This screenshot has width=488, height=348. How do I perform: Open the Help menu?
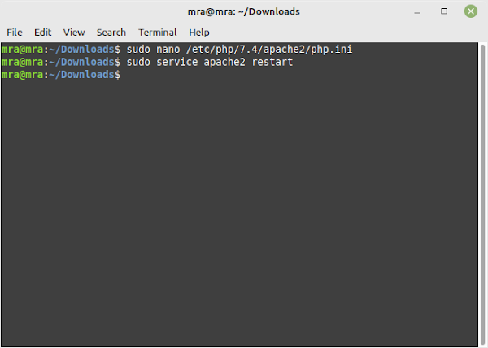point(199,33)
